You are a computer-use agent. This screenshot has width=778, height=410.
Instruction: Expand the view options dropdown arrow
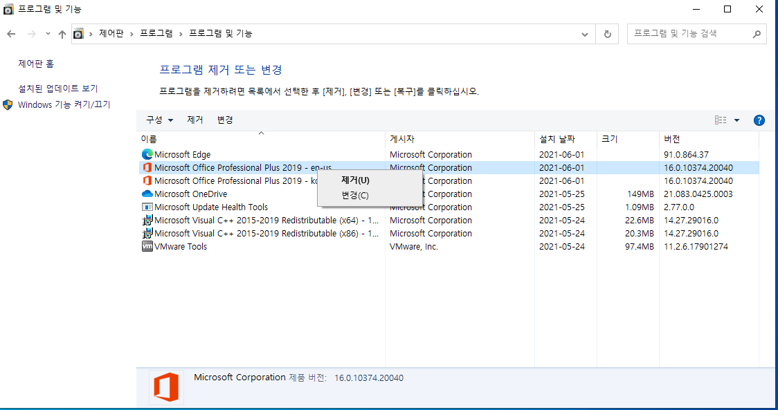pyautogui.click(x=736, y=120)
